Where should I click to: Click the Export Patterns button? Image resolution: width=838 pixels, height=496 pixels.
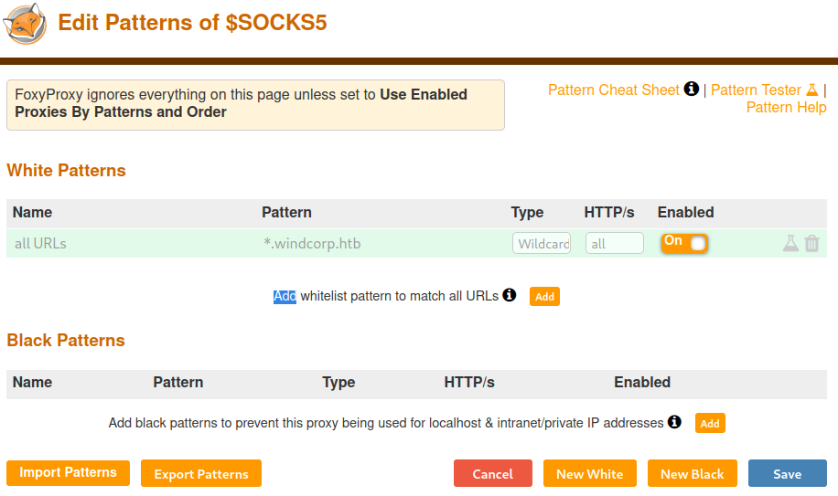point(201,474)
